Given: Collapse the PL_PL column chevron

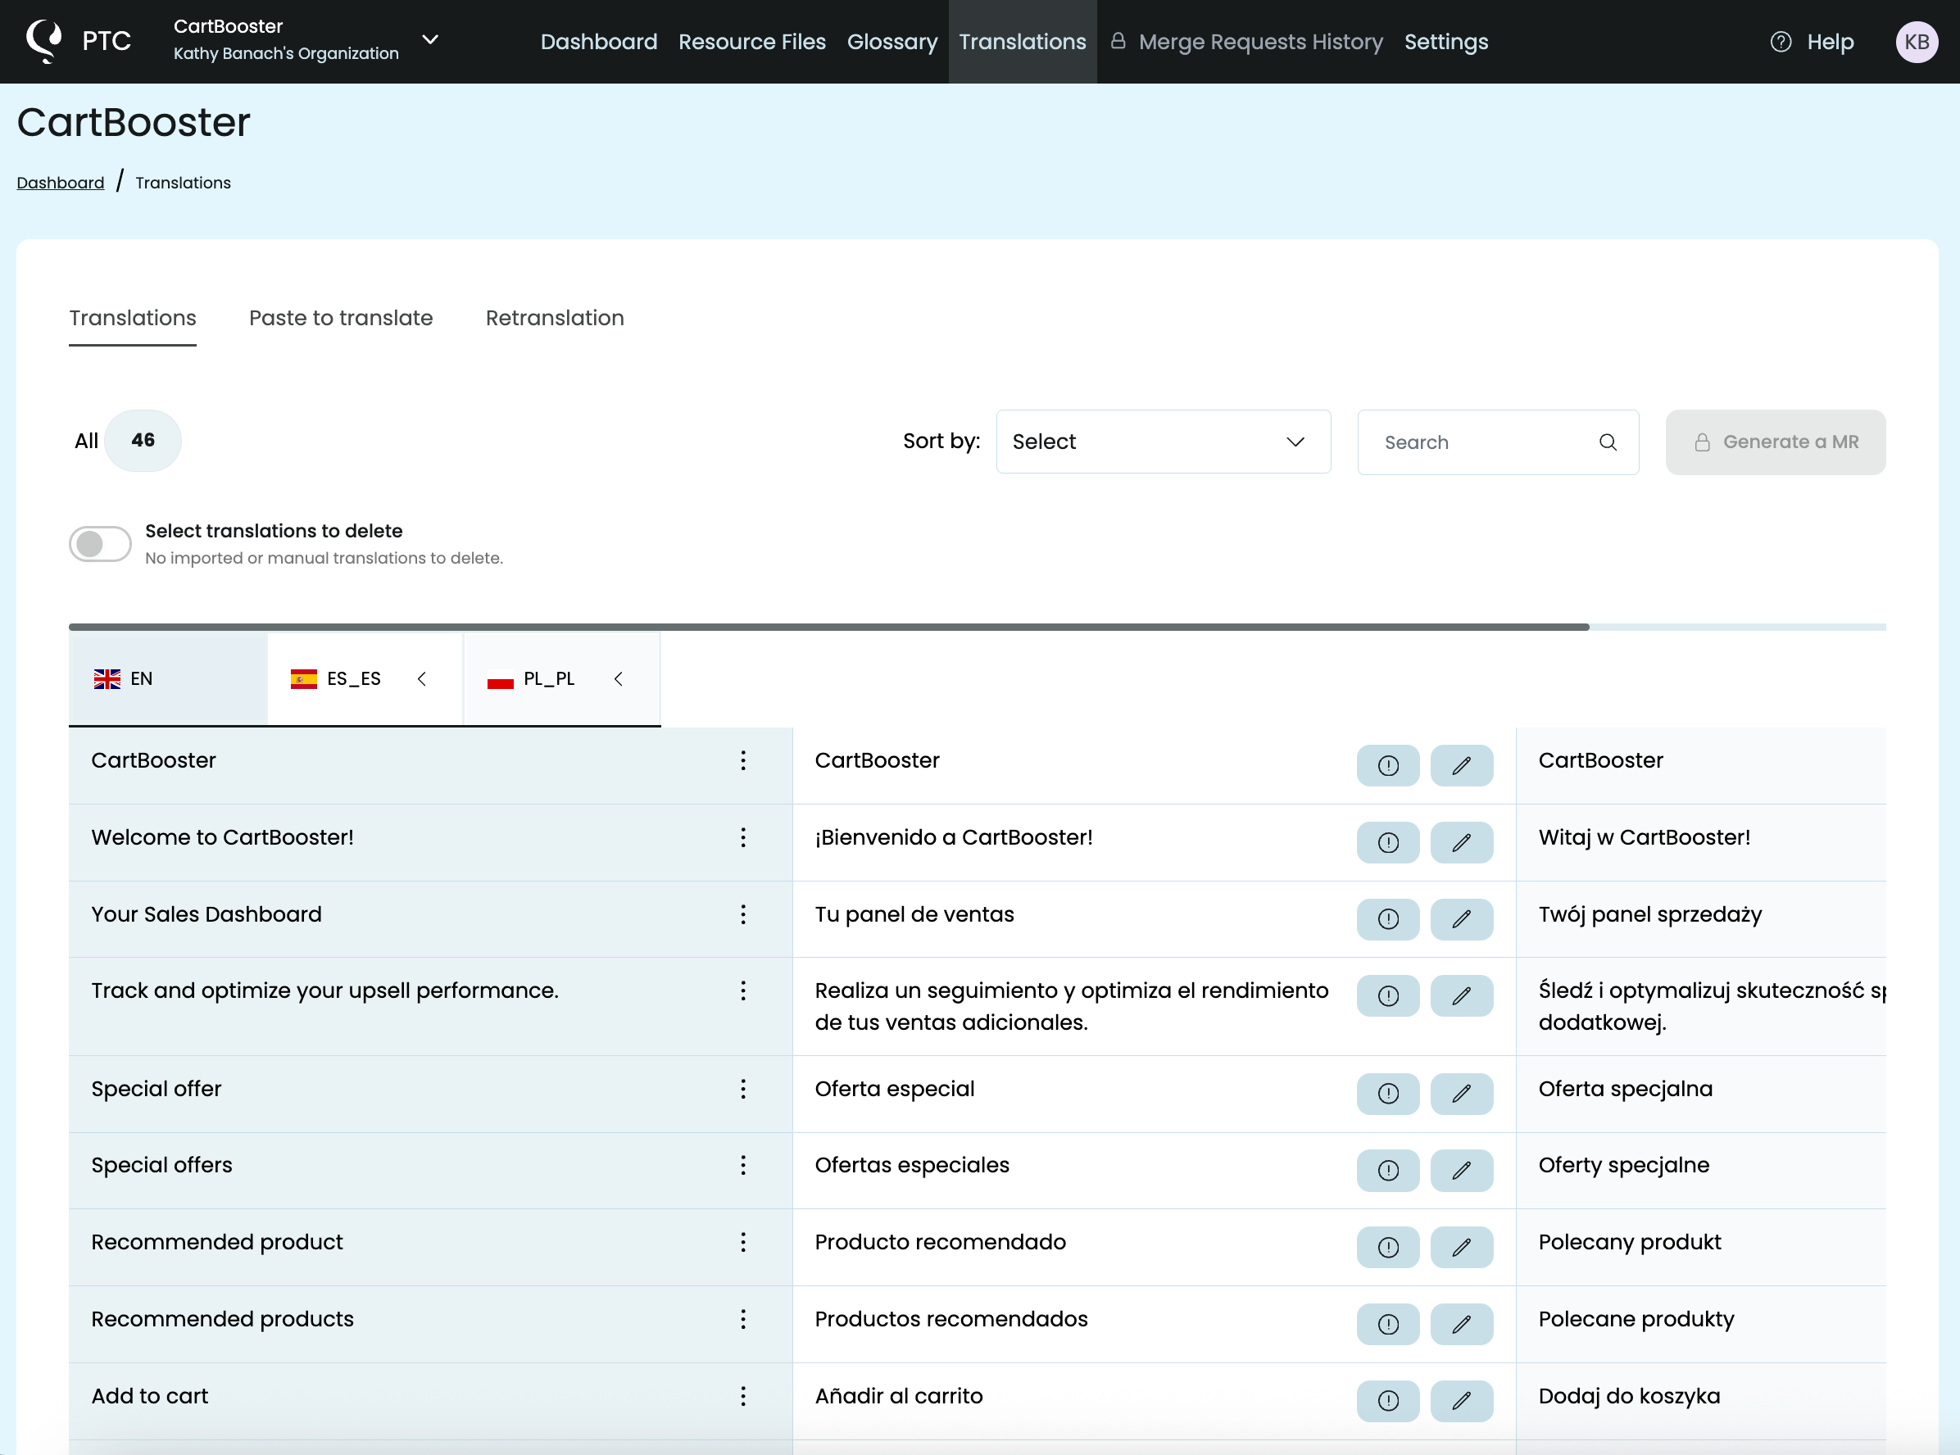Looking at the screenshot, I should coord(619,678).
